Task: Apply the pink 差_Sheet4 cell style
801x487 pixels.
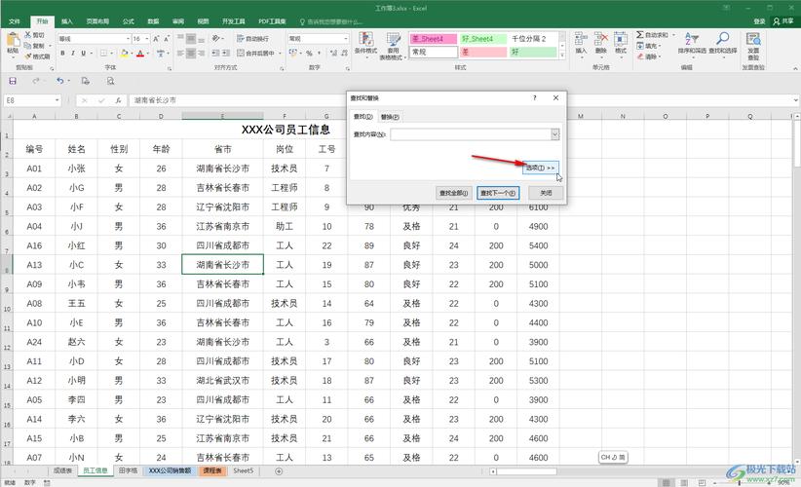Action: click(x=434, y=39)
